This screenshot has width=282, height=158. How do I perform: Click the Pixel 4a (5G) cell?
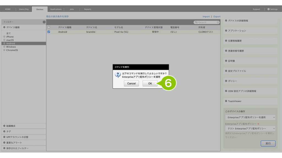121,32
